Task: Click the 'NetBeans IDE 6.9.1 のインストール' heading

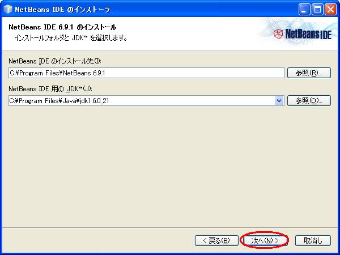Action: [62, 27]
